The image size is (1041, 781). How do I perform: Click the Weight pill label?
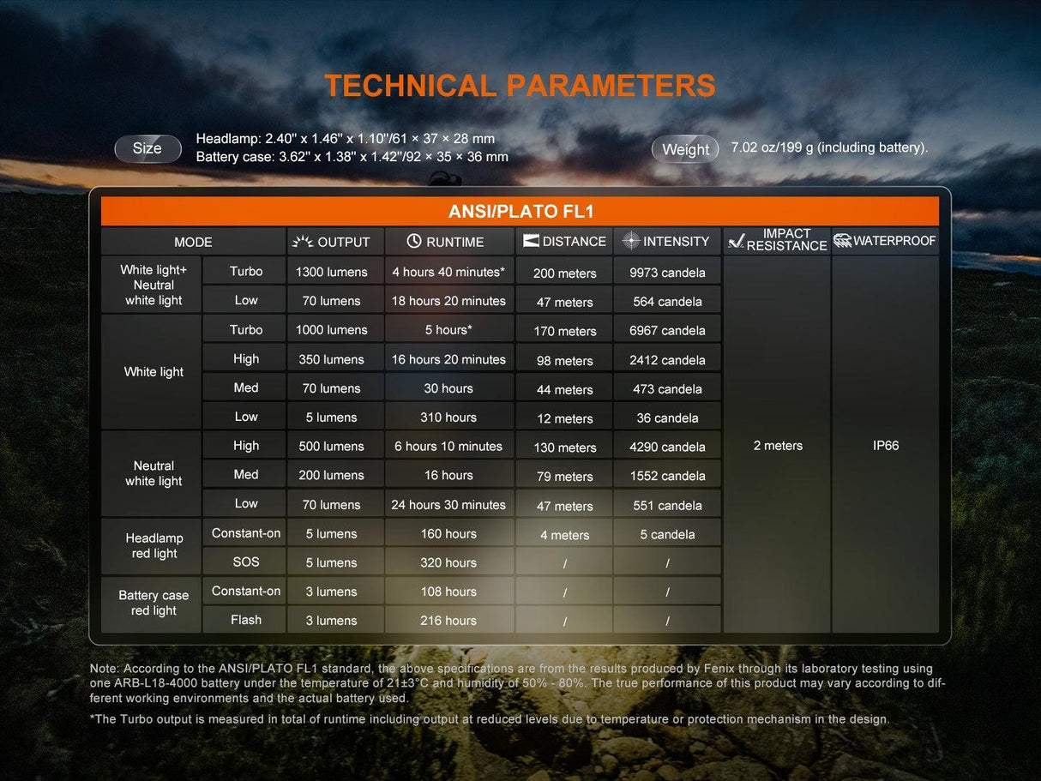tap(685, 149)
